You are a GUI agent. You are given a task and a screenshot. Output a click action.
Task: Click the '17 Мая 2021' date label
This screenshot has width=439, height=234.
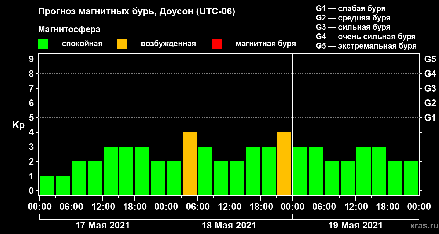coord(102,226)
